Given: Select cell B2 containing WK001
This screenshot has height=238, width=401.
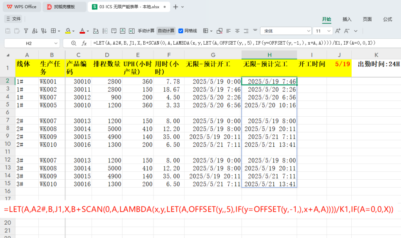Looking at the screenshot, I should click(x=52, y=81).
